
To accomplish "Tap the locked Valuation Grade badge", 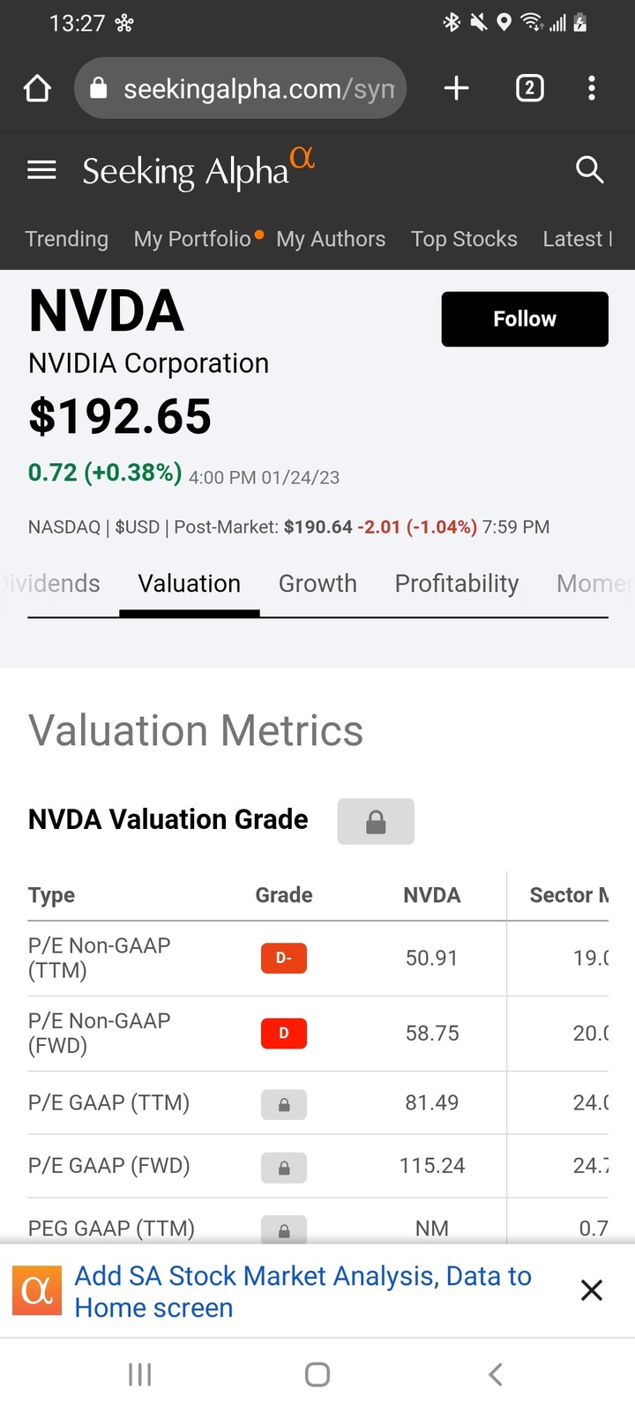I will pos(376,821).
